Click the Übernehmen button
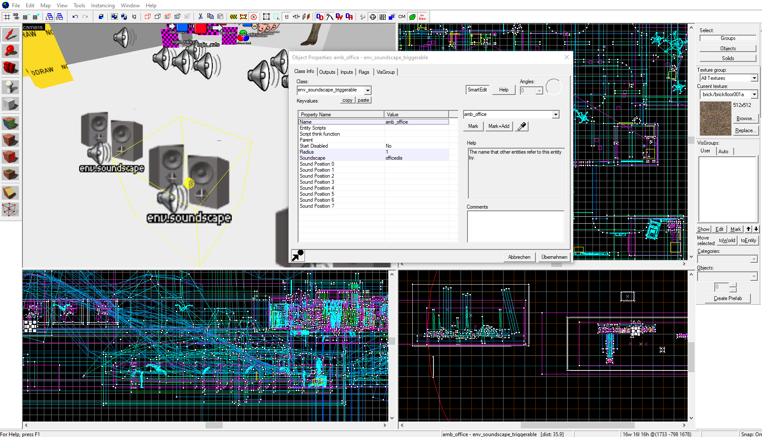This screenshot has width=762, height=437. (554, 257)
